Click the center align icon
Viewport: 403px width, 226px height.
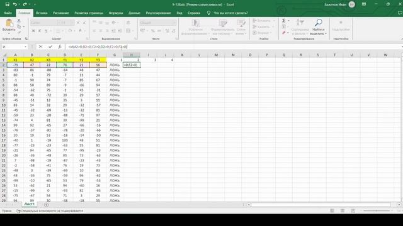101,31
